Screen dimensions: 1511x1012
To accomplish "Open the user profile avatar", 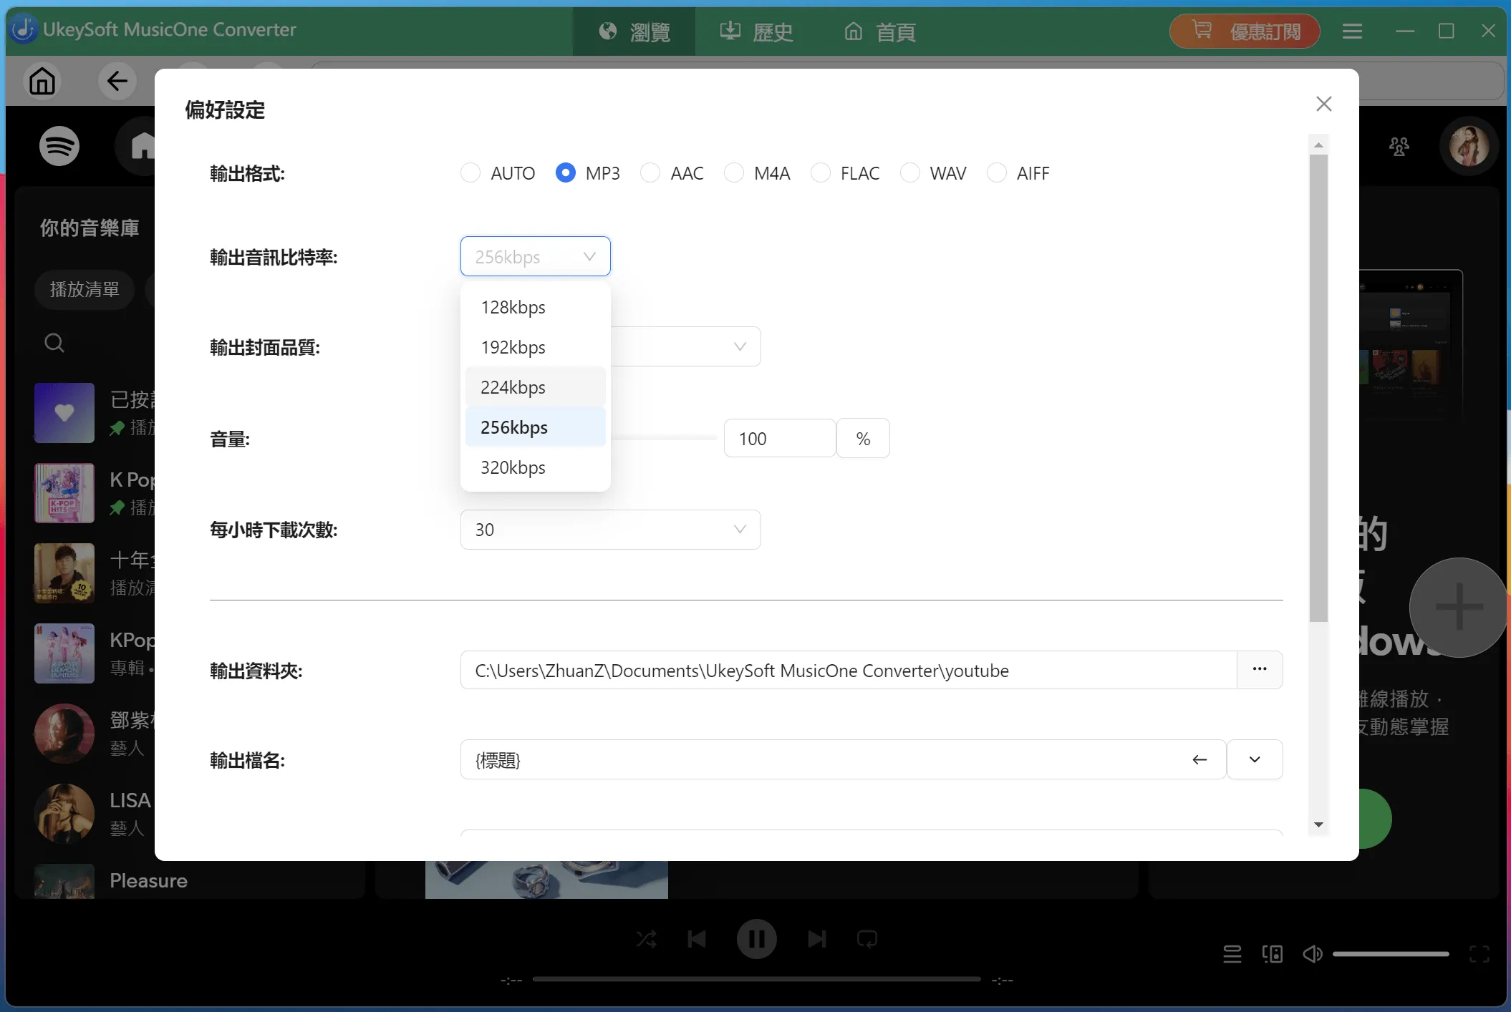I will [x=1469, y=146].
